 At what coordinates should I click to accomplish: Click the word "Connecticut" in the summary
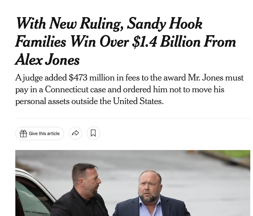(67, 90)
